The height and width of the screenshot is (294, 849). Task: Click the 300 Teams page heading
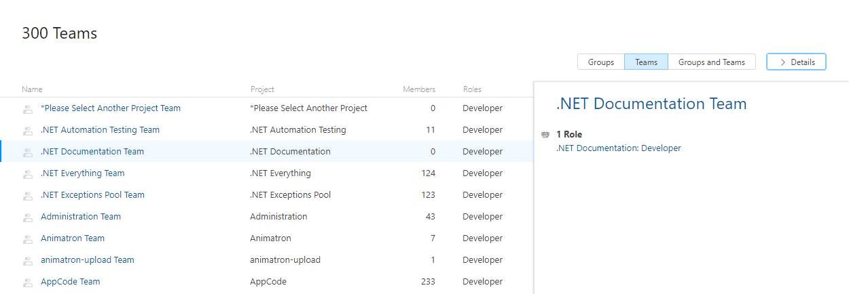click(x=60, y=33)
